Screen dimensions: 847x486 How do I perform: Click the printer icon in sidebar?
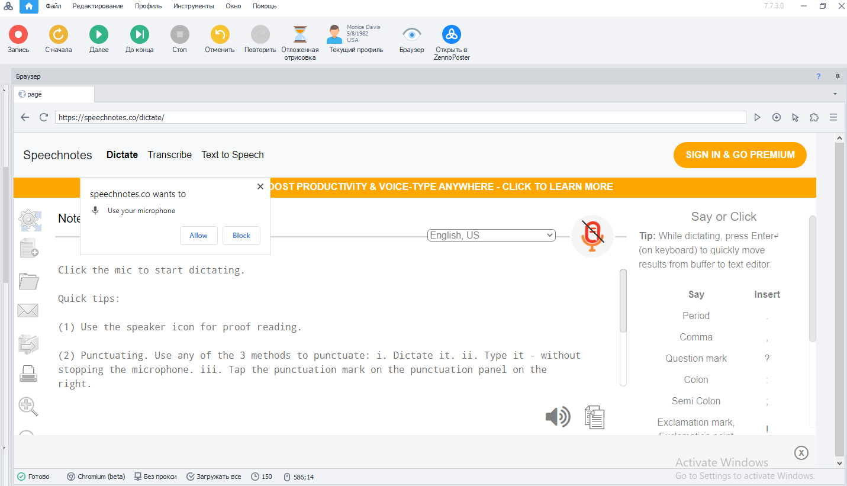click(28, 374)
